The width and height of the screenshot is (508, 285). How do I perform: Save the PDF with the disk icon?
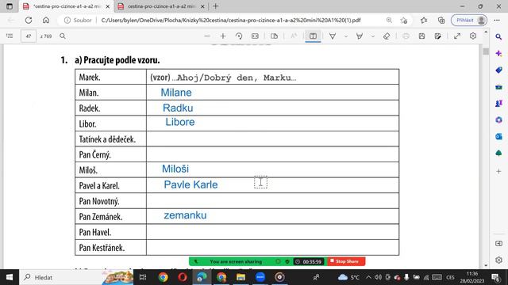(x=421, y=36)
